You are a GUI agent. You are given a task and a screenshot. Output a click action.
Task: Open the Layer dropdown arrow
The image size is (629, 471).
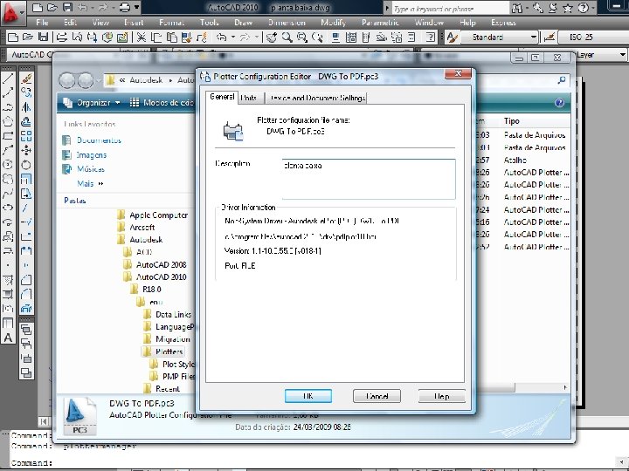coord(623,55)
